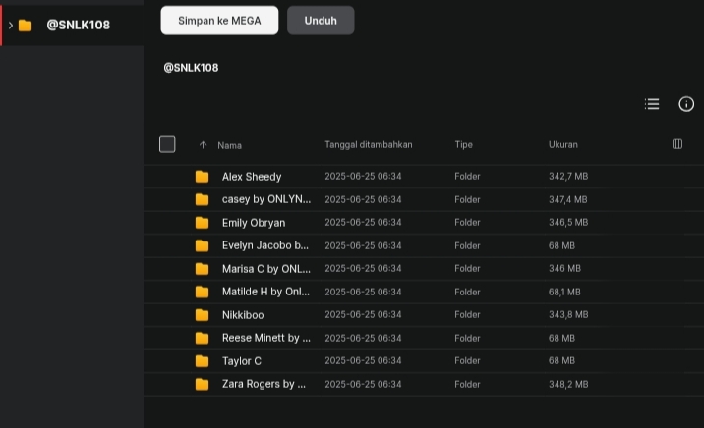The height and width of the screenshot is (428, 704).
Task: Open the info panel icon
Action: [x=686, y=104]
